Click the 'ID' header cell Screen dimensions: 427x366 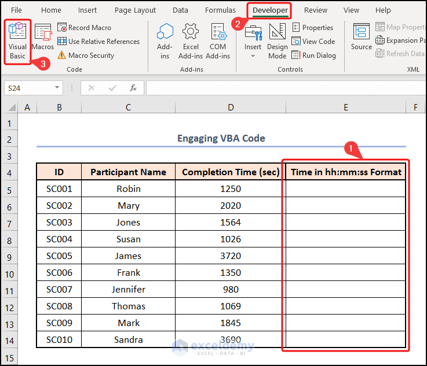[59, 172]
